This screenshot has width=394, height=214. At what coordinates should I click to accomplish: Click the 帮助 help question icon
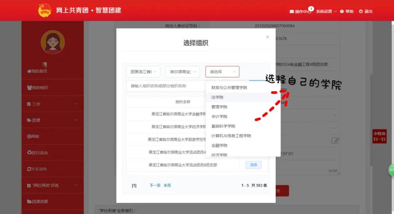tap(342, 11)
